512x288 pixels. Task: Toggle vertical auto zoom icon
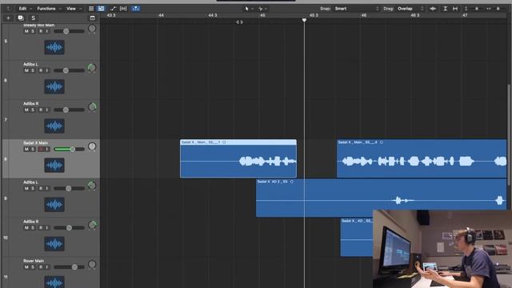tap(445, 9)
